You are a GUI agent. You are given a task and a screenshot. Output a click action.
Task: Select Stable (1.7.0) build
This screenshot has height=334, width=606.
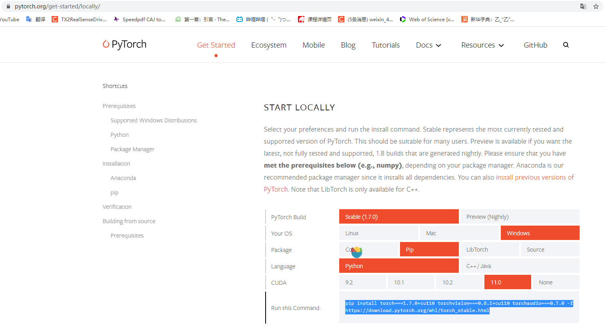pos(399,216)
